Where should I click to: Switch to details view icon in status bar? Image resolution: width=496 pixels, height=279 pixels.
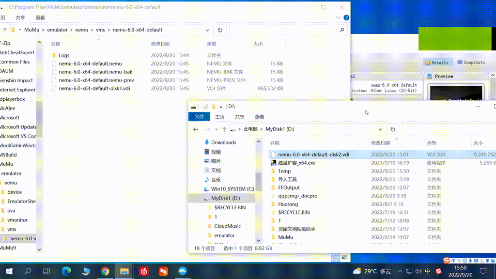coord(336,257)
